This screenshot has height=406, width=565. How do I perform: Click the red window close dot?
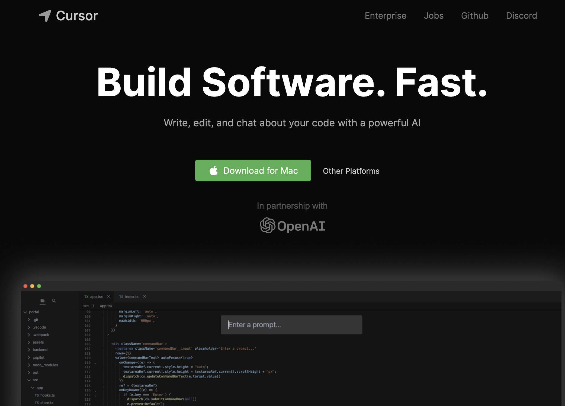click(x=25, y=286)
